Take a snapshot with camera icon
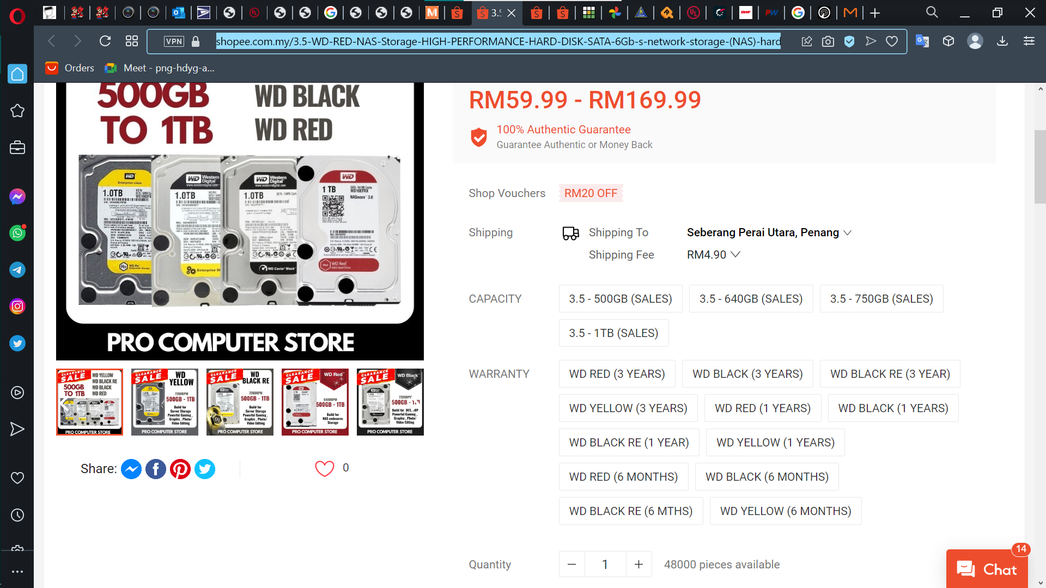The image size is (1046, 588). coord(828,41)
